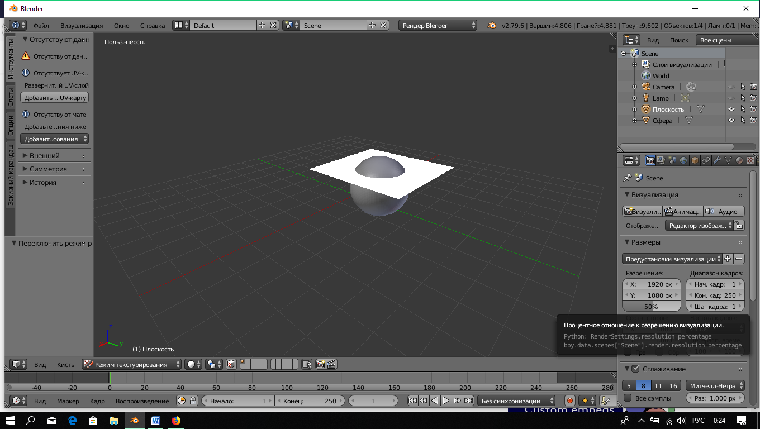760x429 pixels.
Task: Open the Рендер Blender engine dropdown
Action: pos(438,26)
